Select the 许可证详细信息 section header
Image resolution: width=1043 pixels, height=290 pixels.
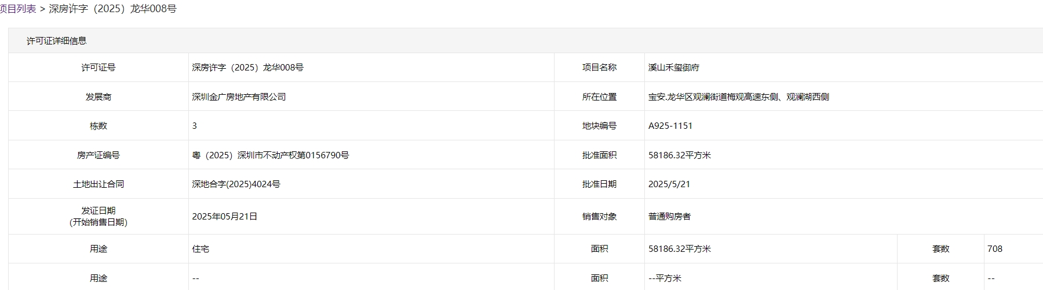(57, 40)
